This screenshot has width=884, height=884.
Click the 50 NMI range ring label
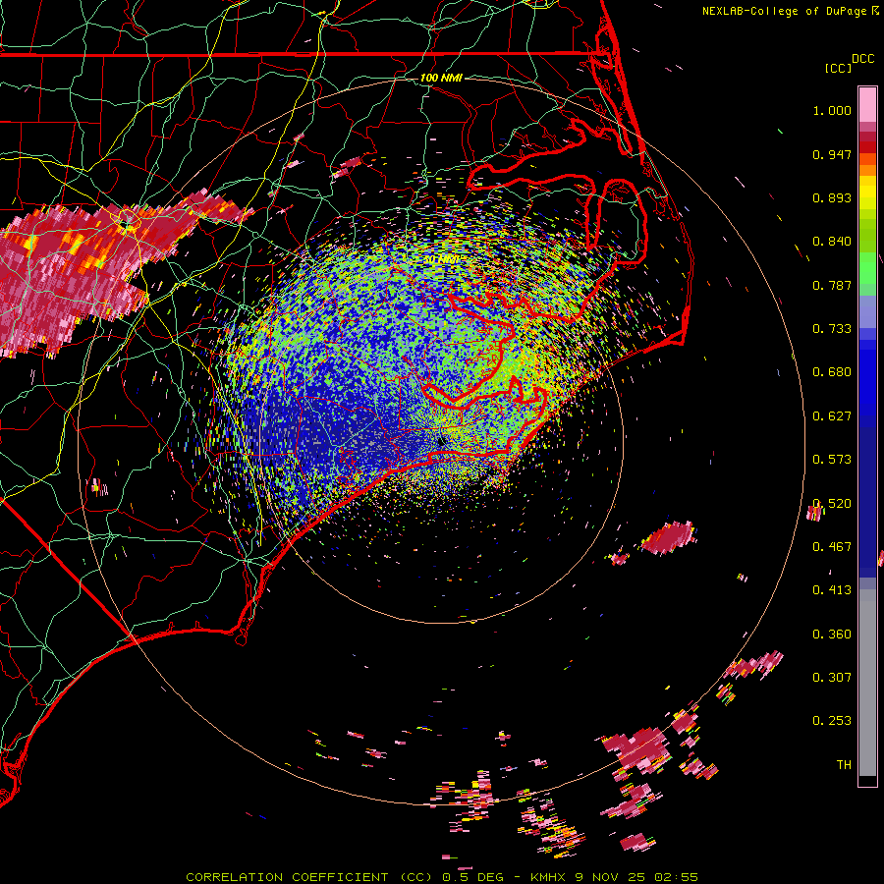441,259
